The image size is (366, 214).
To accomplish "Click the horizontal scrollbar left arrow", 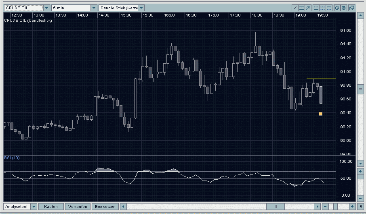I will point(124,207).
